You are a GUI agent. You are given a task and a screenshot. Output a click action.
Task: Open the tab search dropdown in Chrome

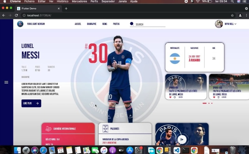pyautogui.click(x=246, y=9)
